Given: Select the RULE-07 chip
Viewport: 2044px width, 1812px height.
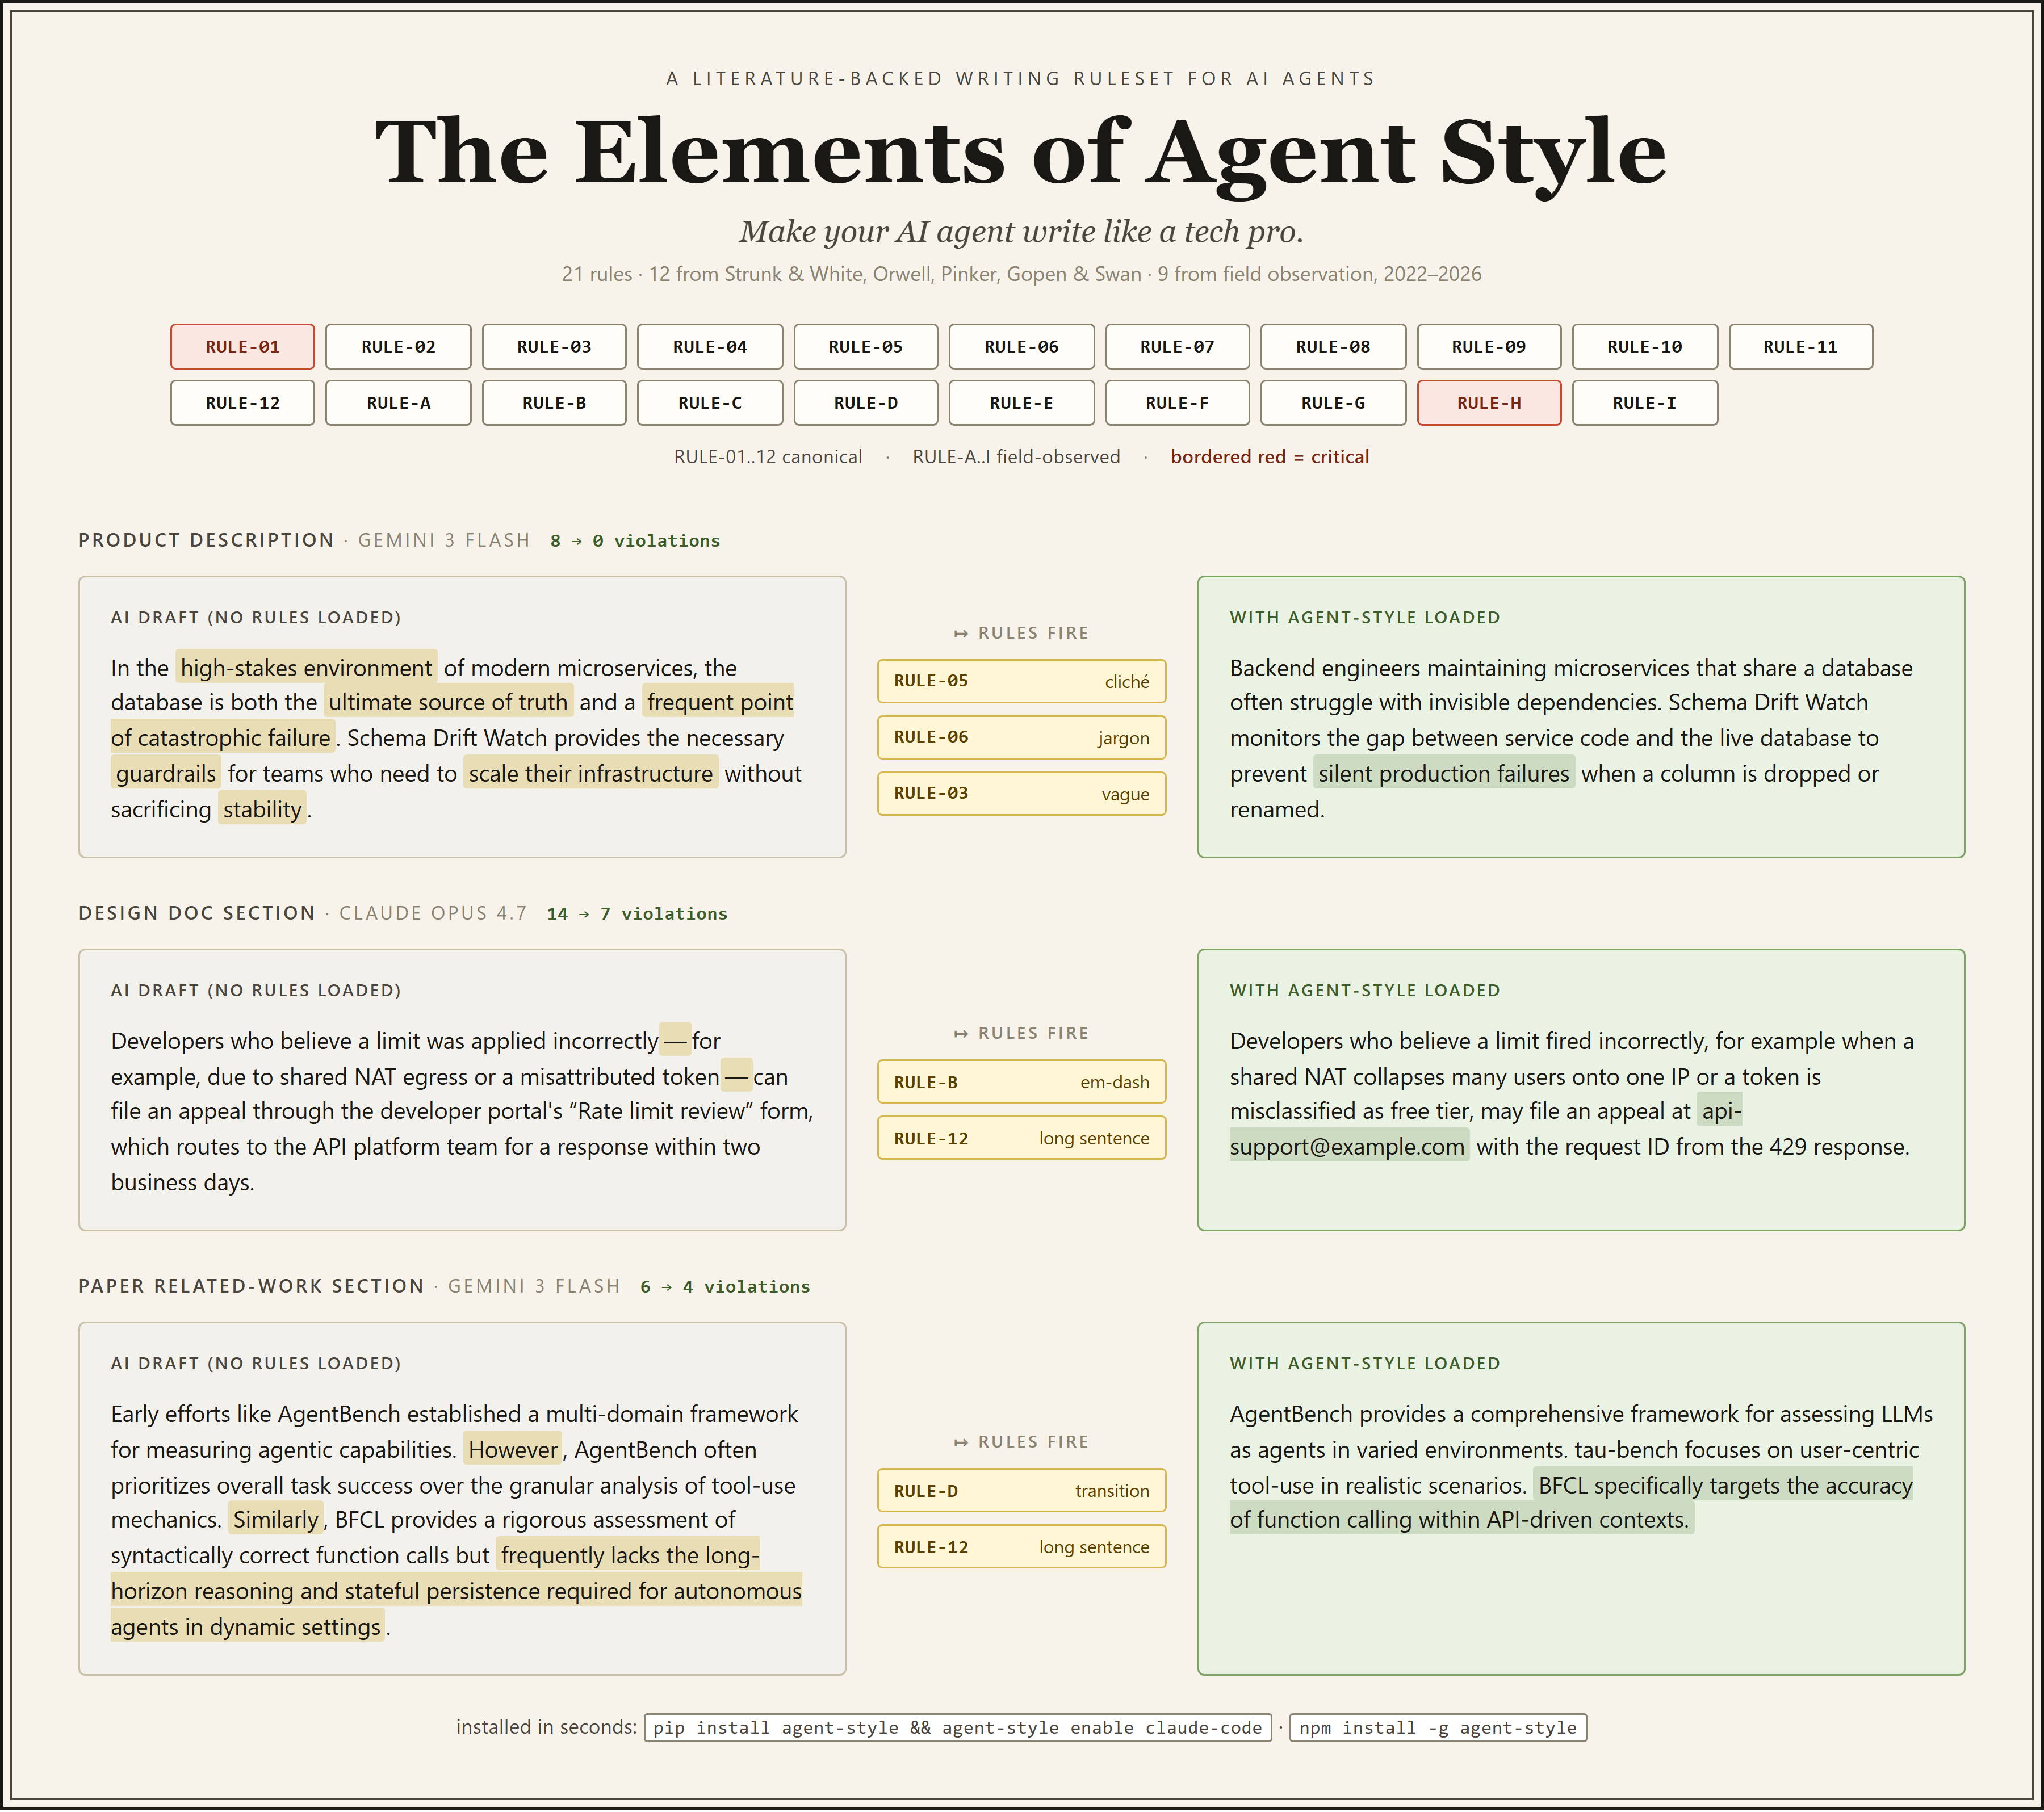Looking at the screenshot, I should click(1177, 347).
